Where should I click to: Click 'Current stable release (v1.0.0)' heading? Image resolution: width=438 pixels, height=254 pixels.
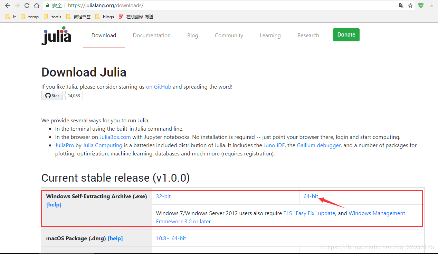pos(116,178)
